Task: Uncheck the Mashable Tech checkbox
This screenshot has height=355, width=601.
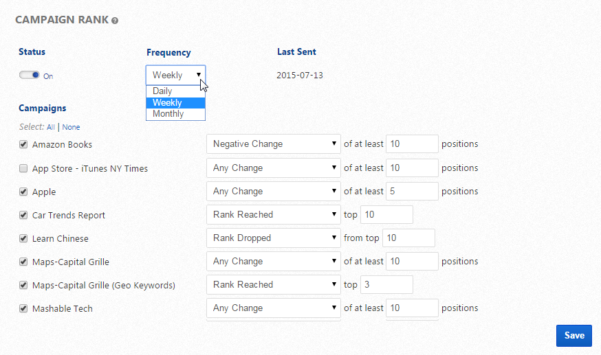Action: tap(24, 308)
